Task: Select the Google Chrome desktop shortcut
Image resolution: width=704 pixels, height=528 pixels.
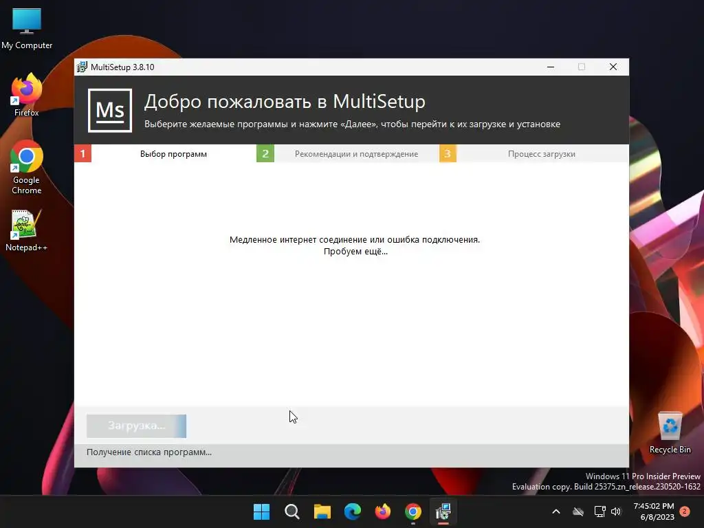Action: click(x=27, y=167)
